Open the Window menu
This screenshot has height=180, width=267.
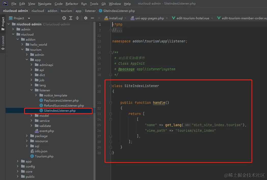tap(115, 4)
